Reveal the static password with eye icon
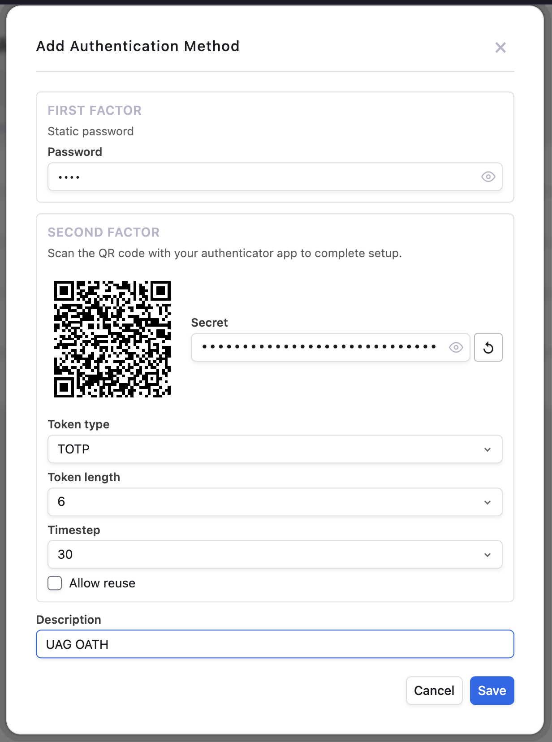The height and width of the screenshot is (742, 552). [x=488, y=177]
